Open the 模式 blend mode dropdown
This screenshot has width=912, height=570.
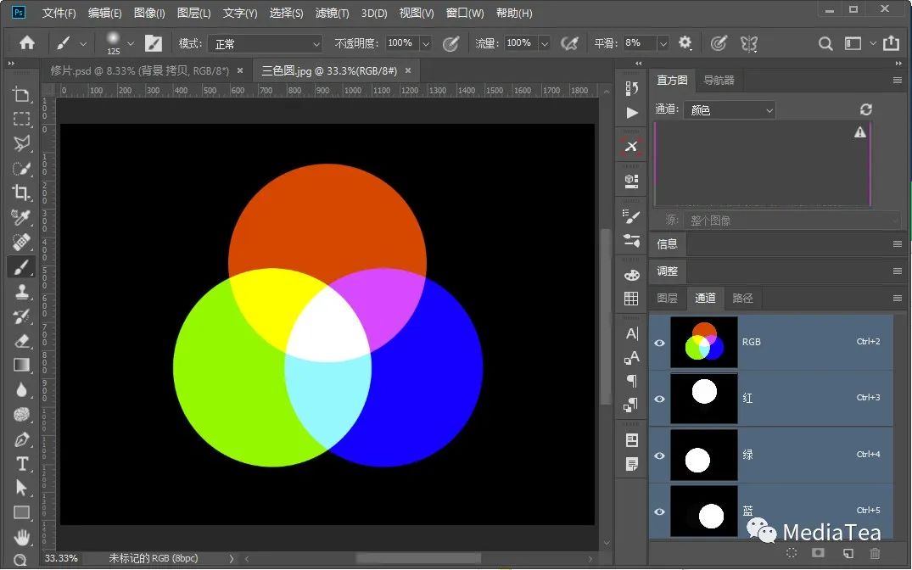(x=266, y=43)
